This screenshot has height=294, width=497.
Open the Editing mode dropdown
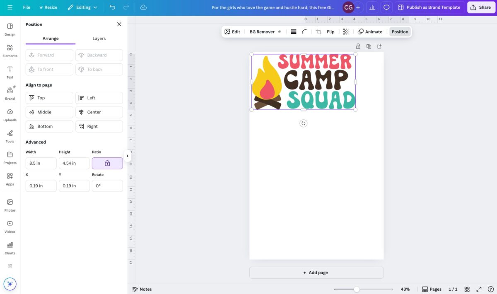pyautogui.click(x=82, y=7)
